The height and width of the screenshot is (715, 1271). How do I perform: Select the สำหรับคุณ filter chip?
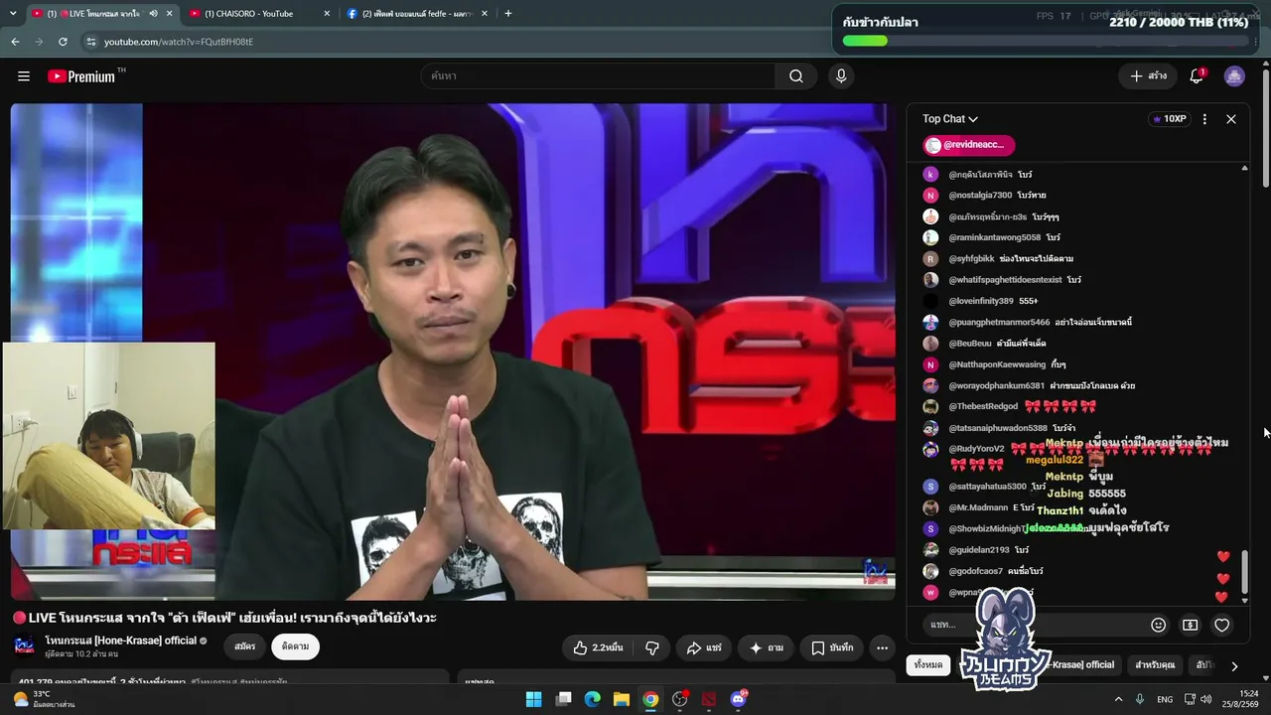pyautogui.click(x=1155, y=665)
